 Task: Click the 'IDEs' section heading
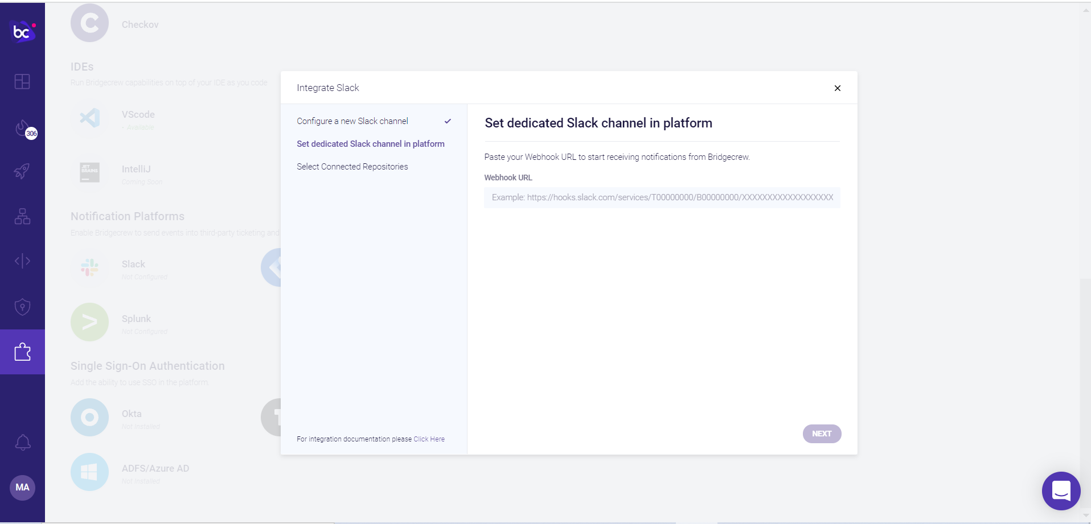pyautogui.click(x=82, y=67)
